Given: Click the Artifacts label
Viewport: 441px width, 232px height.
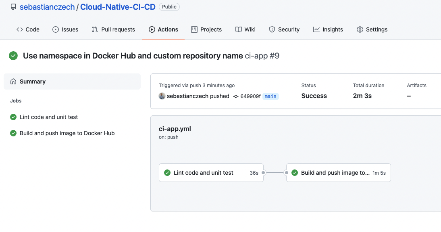Looking at the screenshot, I should pos(416,85).
